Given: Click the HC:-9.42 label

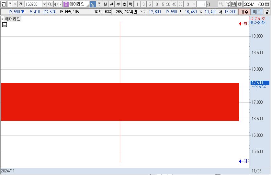Looking at the screenshot, I should click(257, 22).
